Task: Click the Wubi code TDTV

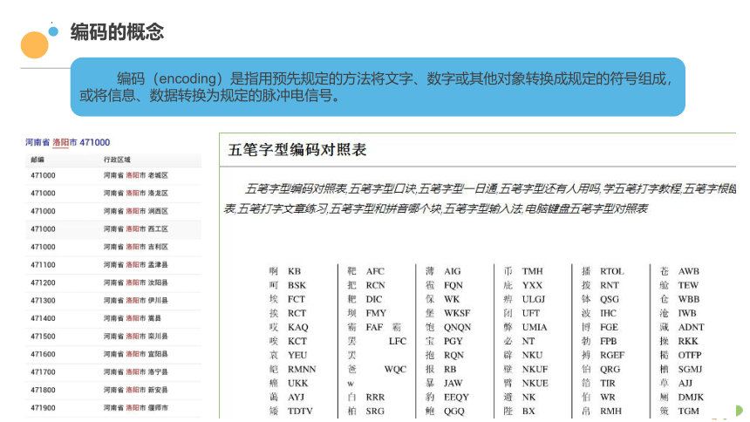Action: click(x=300, y=411)
